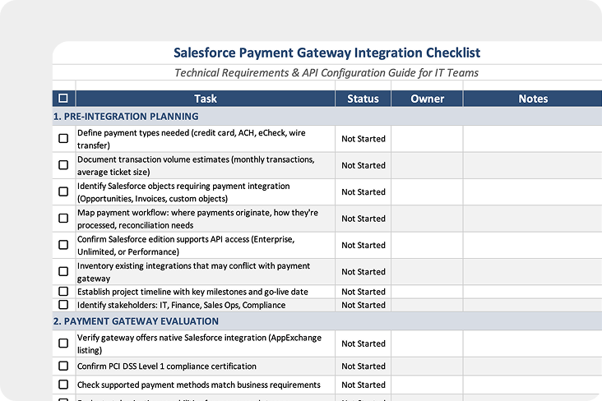Tick 'Establish project timeline' checkbox
The image size is (602, 401).
63,291
